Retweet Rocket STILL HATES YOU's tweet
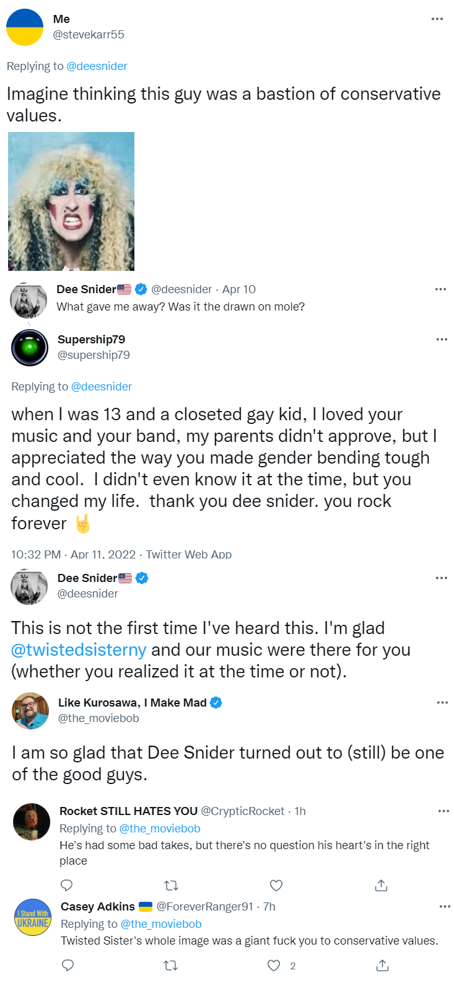This screenshot has height=983, width=454. pos(171,885)
